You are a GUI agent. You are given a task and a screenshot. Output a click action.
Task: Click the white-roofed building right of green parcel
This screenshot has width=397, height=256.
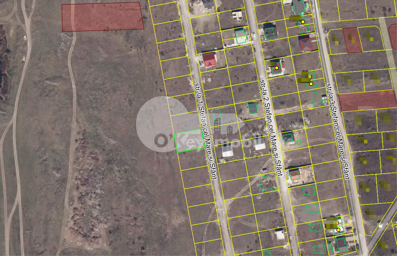click(x=227, y=150)
